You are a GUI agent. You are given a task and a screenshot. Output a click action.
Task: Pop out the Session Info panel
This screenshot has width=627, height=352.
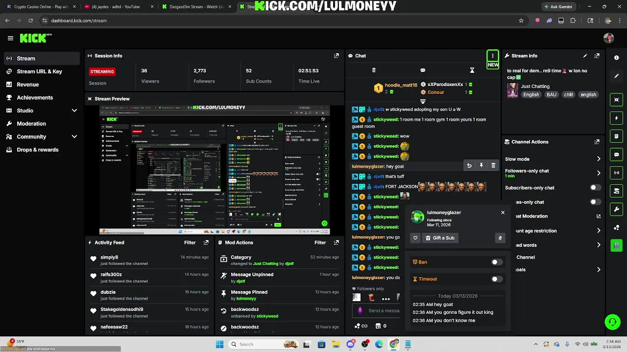tap(336, 56)
